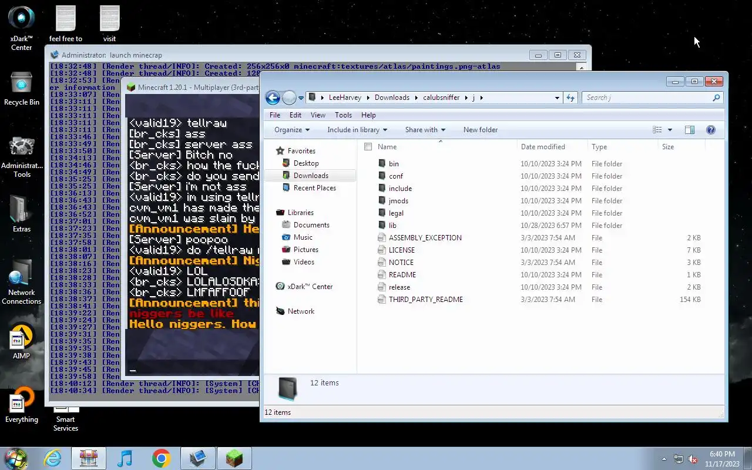
Task: Show the preview pane in Explorer
Action: [x=690, y=130]
